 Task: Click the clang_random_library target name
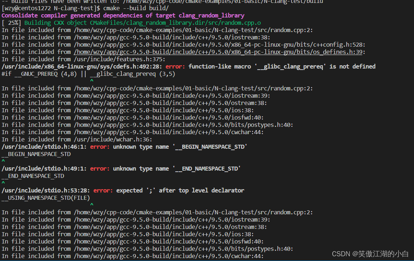211,15
